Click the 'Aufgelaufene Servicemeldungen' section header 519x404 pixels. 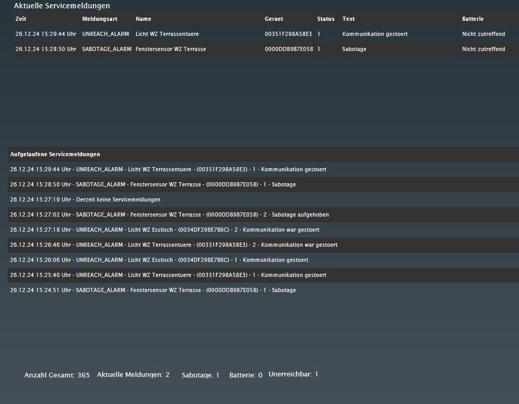pyautogui.click(x=55, y=155)
